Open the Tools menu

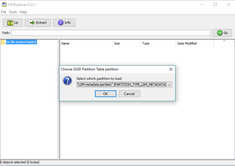pyautogui.click(x=13, y=12)
